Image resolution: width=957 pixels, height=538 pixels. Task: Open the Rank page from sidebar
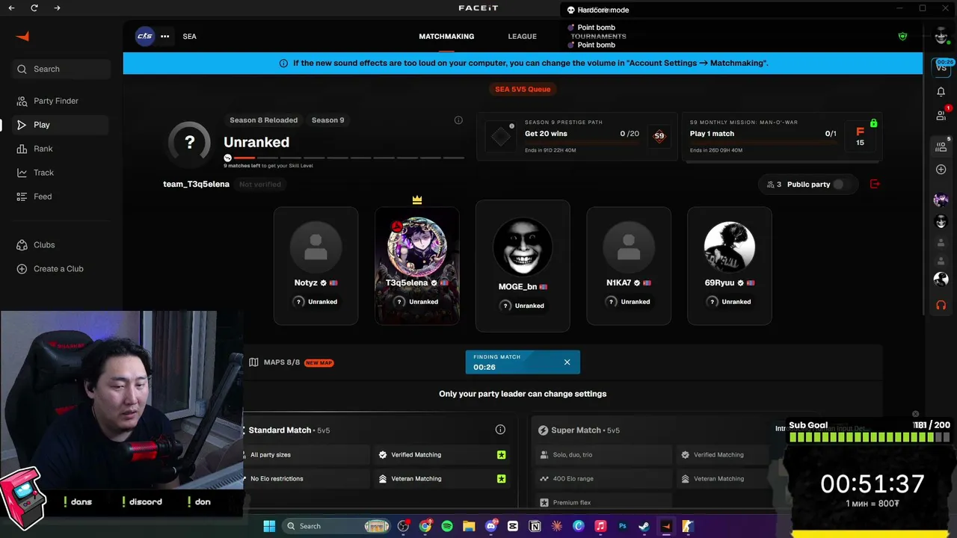tap(43, 149)
